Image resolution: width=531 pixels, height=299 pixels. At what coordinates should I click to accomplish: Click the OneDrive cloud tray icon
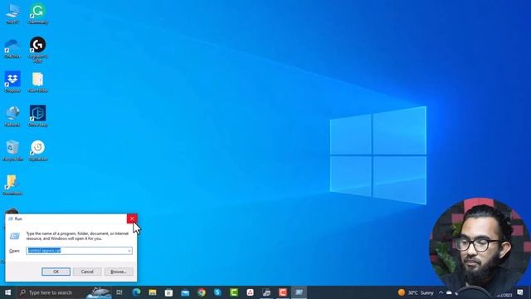[x=449, y=292]
